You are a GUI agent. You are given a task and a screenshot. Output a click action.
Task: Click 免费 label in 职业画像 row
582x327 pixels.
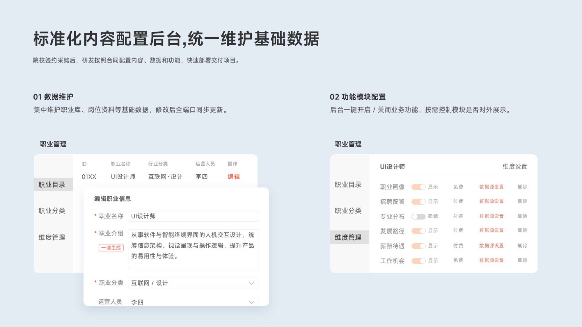[x=458, y=187]
